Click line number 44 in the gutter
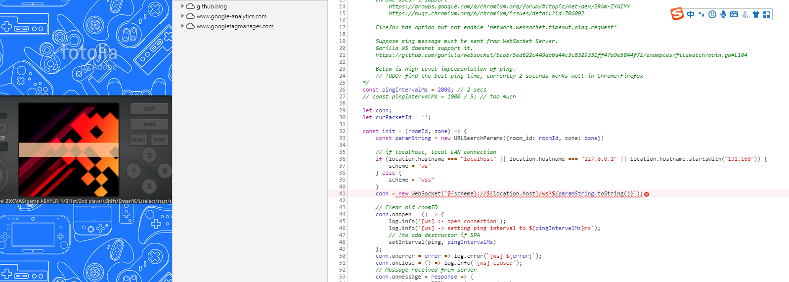 click(342, 214)
